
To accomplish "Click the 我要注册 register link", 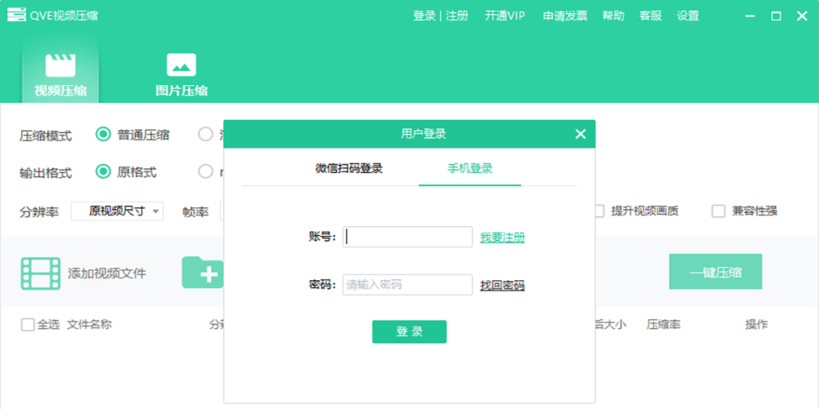I will [502, 237].
